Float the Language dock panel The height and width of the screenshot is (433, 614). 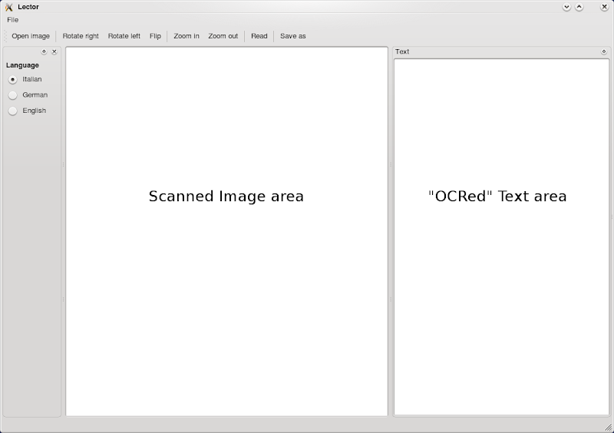pos(44,51)
